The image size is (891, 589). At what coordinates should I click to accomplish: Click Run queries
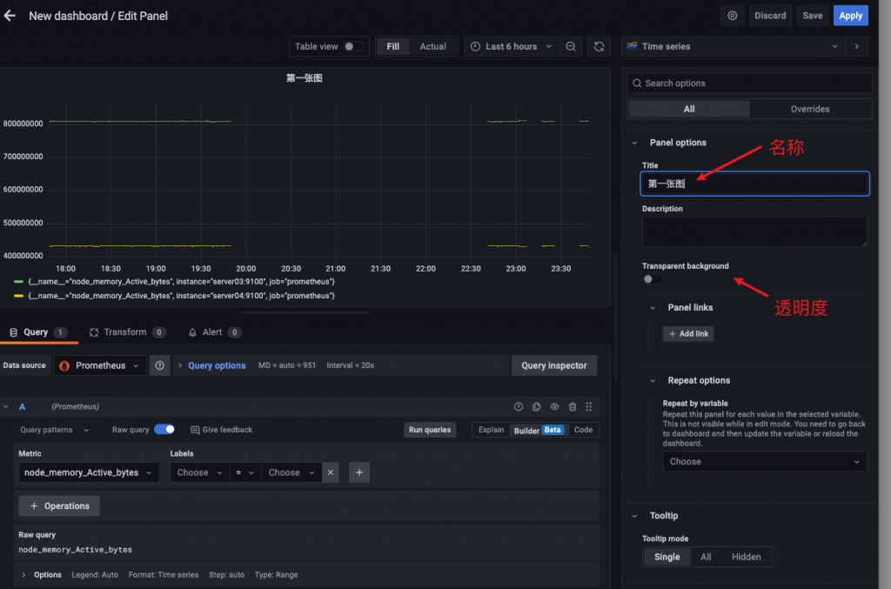point(430,430)
